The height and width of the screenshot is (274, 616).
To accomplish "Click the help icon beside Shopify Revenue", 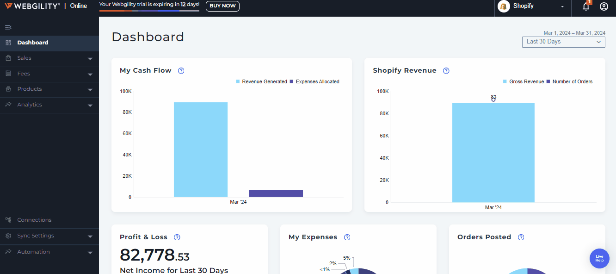I will click(x=446, y=71).
